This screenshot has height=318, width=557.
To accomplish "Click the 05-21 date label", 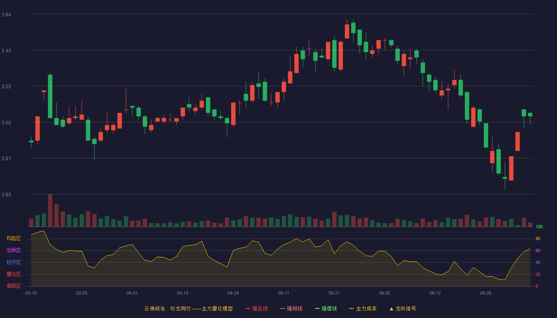I will [334, 293].
